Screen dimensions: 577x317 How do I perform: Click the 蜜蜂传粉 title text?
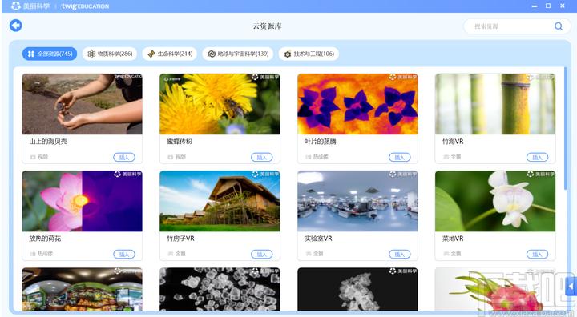pyautogui.click(x=180, y=142)
